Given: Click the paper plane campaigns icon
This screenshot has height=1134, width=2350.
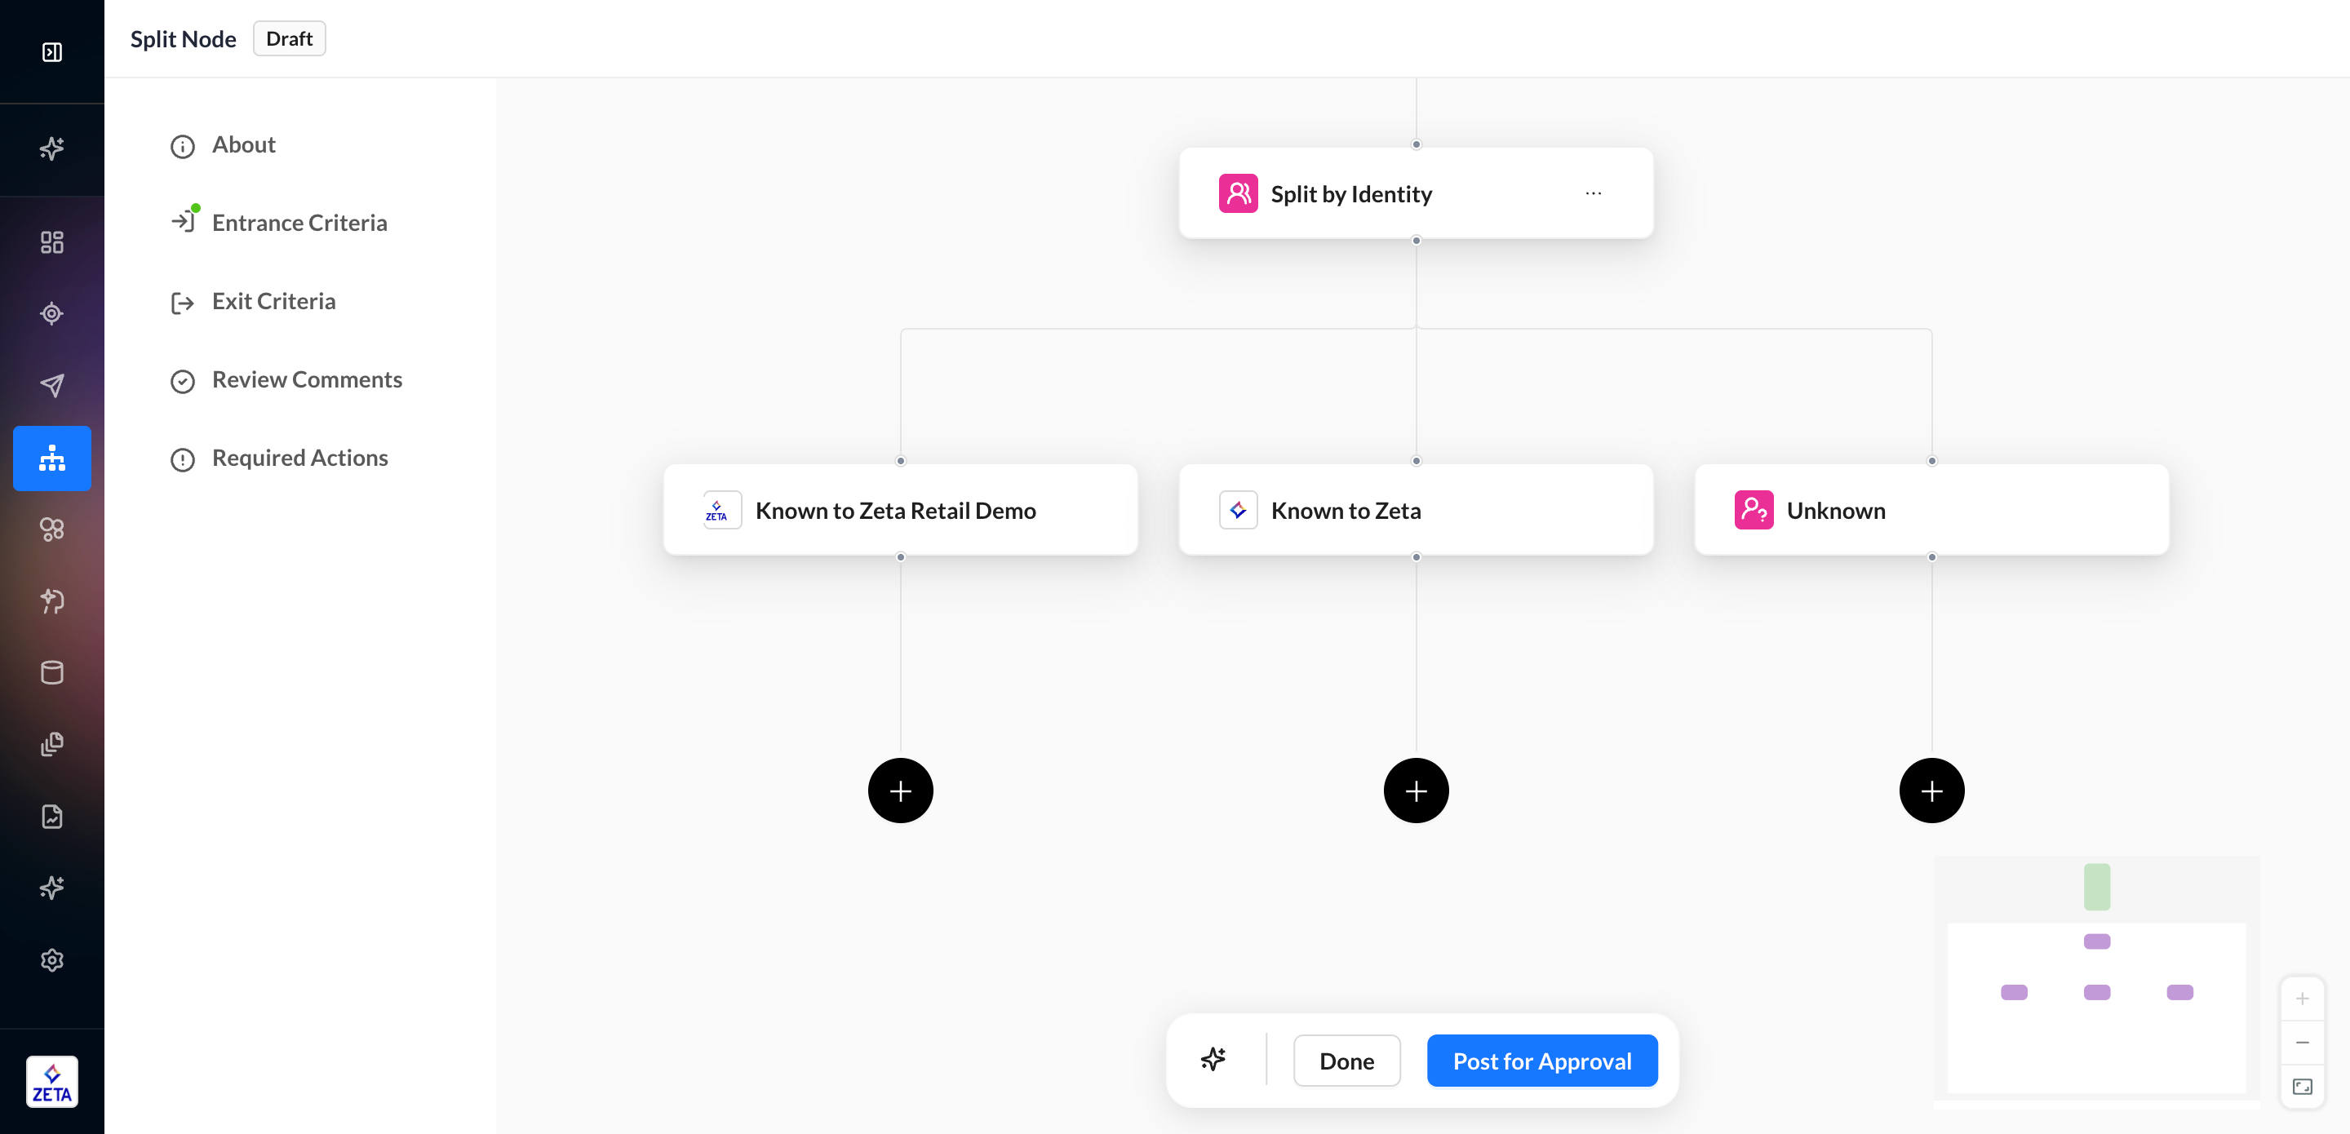Looking at the screenshot, I should [x=52, y=385].
